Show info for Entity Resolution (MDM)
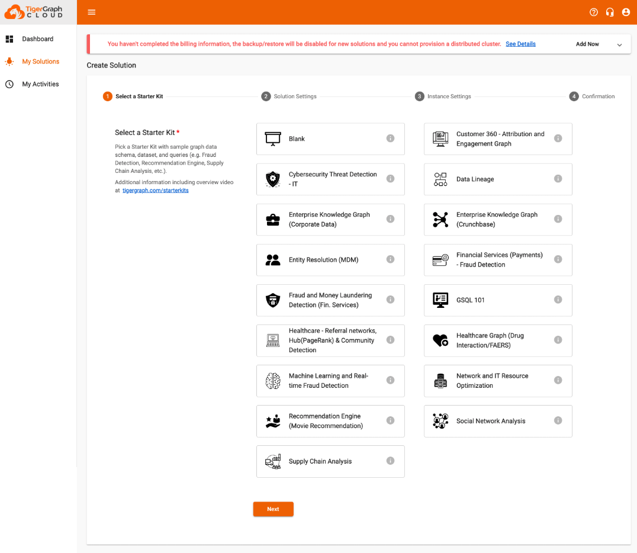This screenshot has width=637, height=553. point(390,259)
